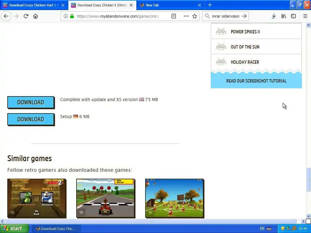Close the Crazy Chicken Kart 2 tab
Image resolution: width=311 pixels, height=233 pixels.
coord(63,5)
